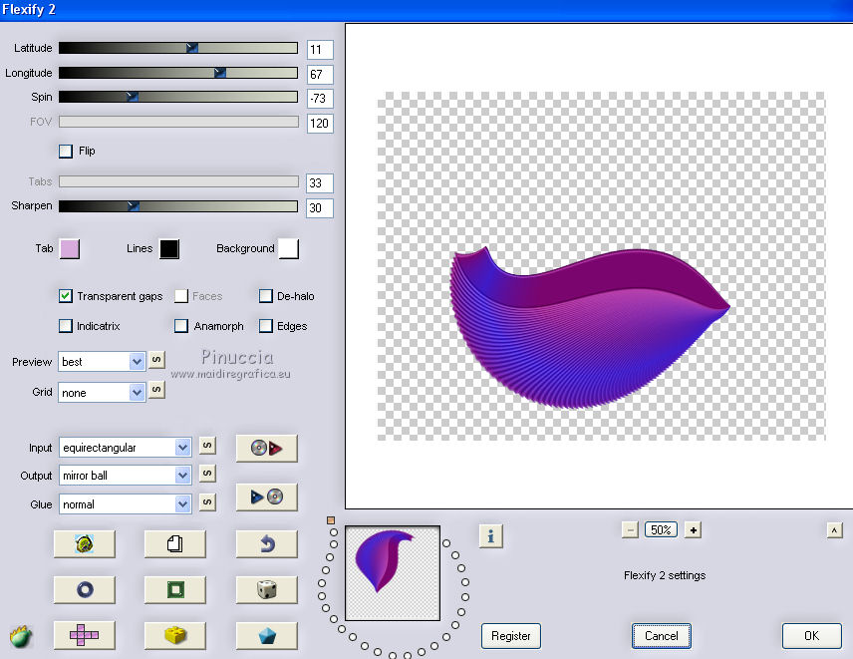
Task: Uncheck Transparent gaps
Action: 66,296
